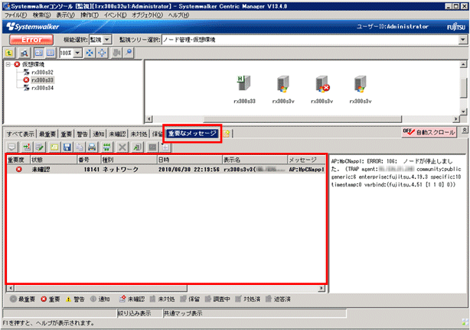
Task: Click the blue magnifier zoom icon
Action: (x=129, y=53)
